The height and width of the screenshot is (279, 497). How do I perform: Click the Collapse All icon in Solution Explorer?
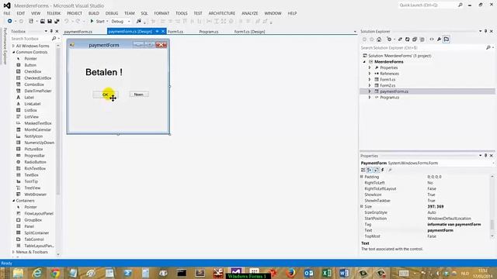coord(415,40)
